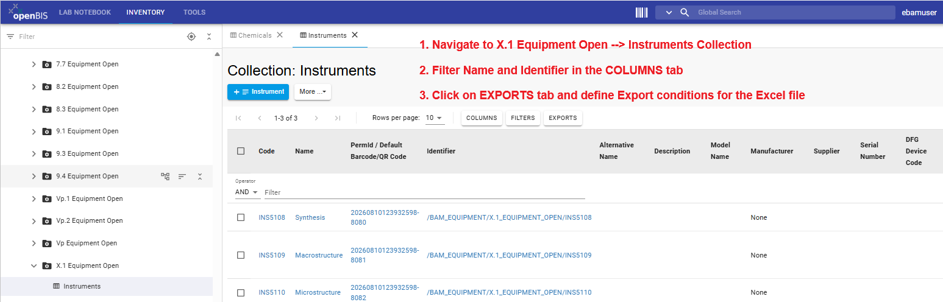This screenshot has width=943, height=302.
Task: Open /BAM_EQUIPMENT/X.1_EQUIPMENT_OPEN/INS5110 identifier link
Action: 509,292
